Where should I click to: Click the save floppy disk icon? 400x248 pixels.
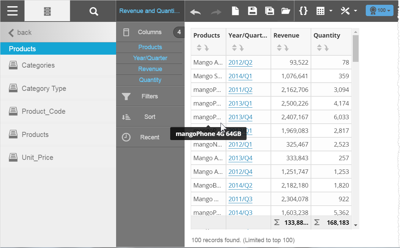(252, 11)
